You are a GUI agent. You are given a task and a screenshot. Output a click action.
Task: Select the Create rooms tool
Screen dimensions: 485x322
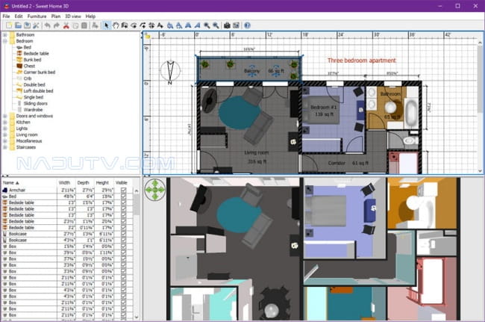(x=134, y=25)
